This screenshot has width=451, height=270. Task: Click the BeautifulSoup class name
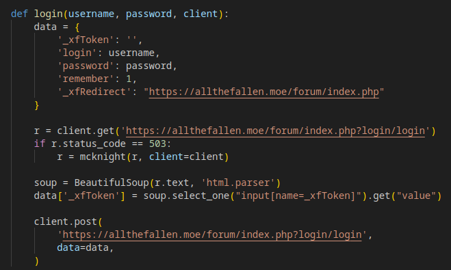(112, 183)
